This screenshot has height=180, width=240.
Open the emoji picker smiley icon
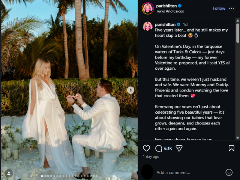click(229, 172)
